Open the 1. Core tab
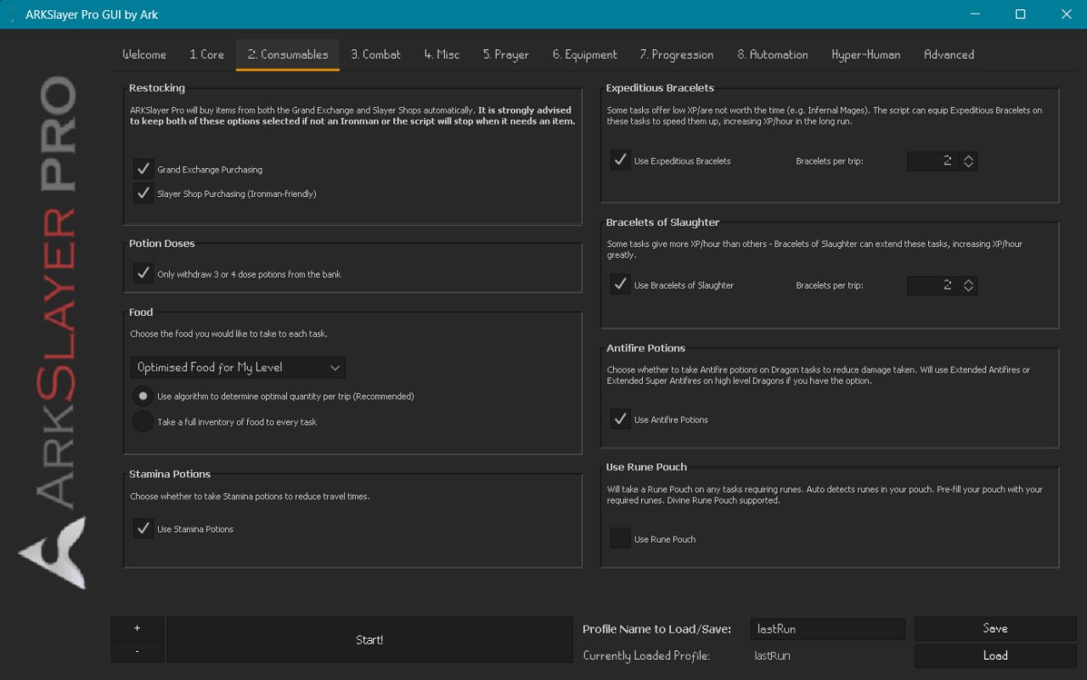Screen dimensions: 1087x680 [206, 54]
